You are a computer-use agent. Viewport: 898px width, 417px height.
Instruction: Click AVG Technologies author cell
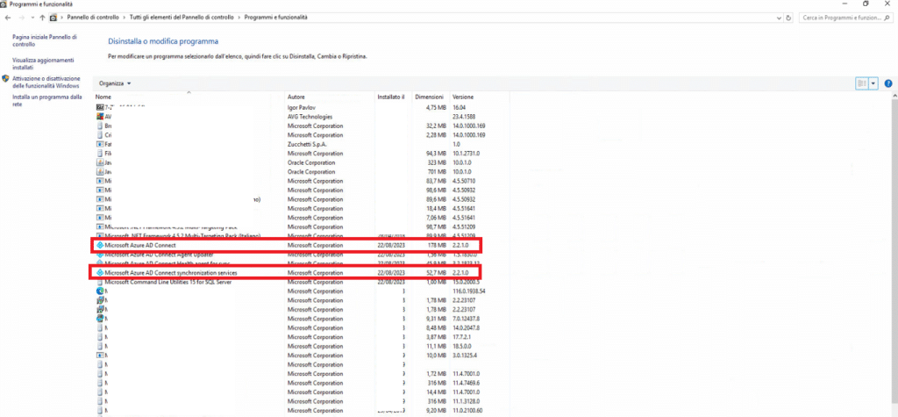pyautogui.click(x=310, y=117)
